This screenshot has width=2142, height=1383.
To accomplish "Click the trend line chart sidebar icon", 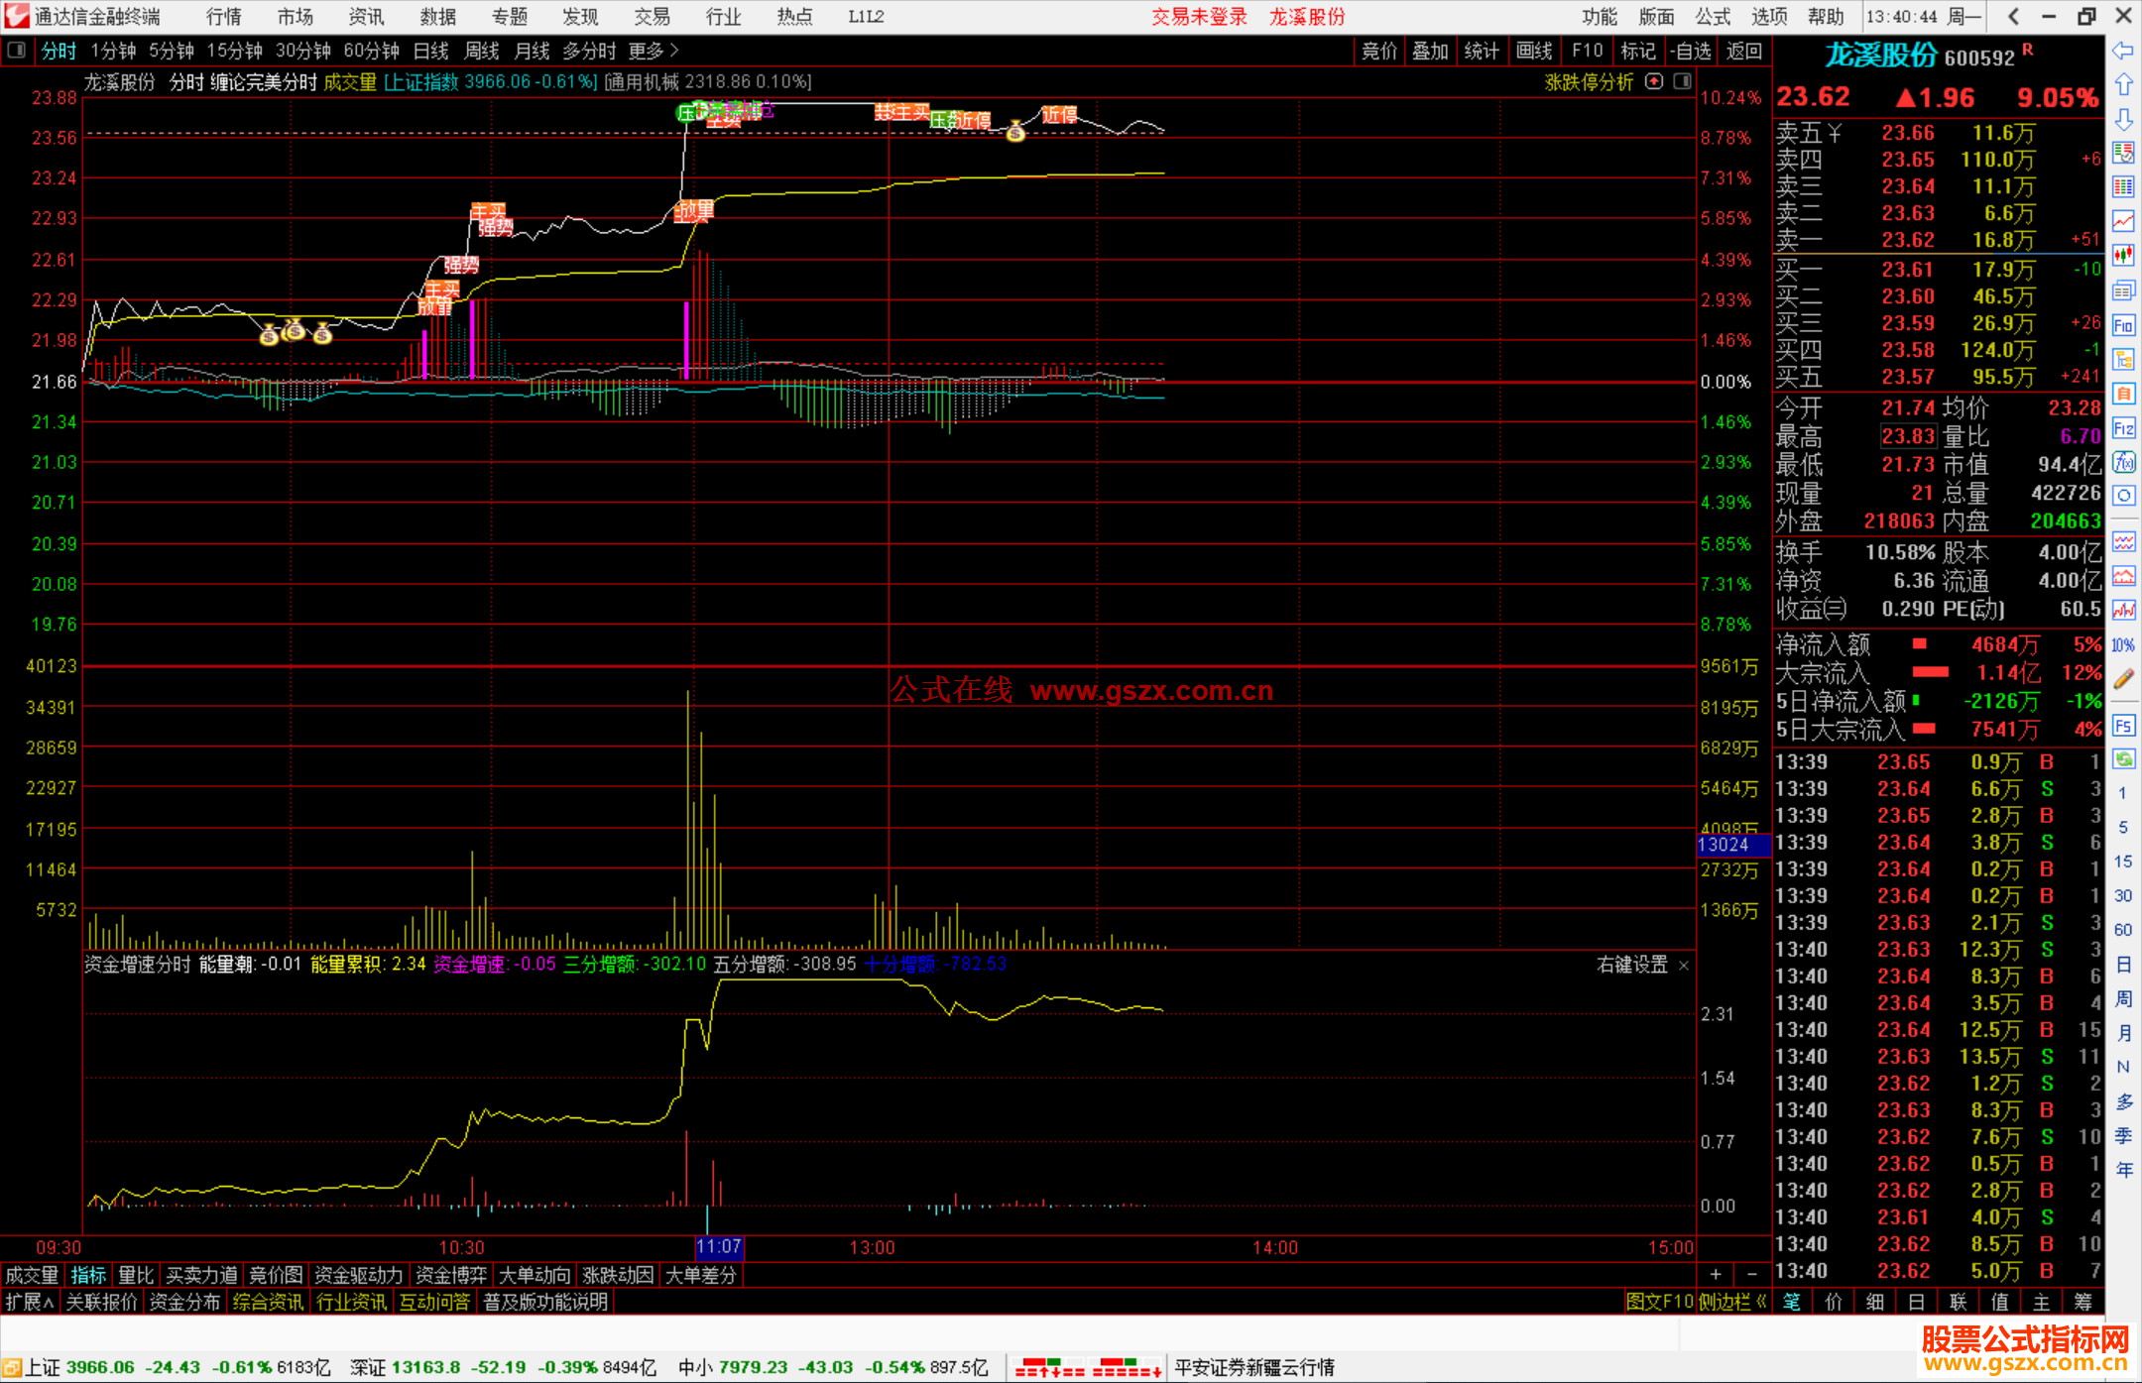I will pyautogui.click(x=2123, y=221).
